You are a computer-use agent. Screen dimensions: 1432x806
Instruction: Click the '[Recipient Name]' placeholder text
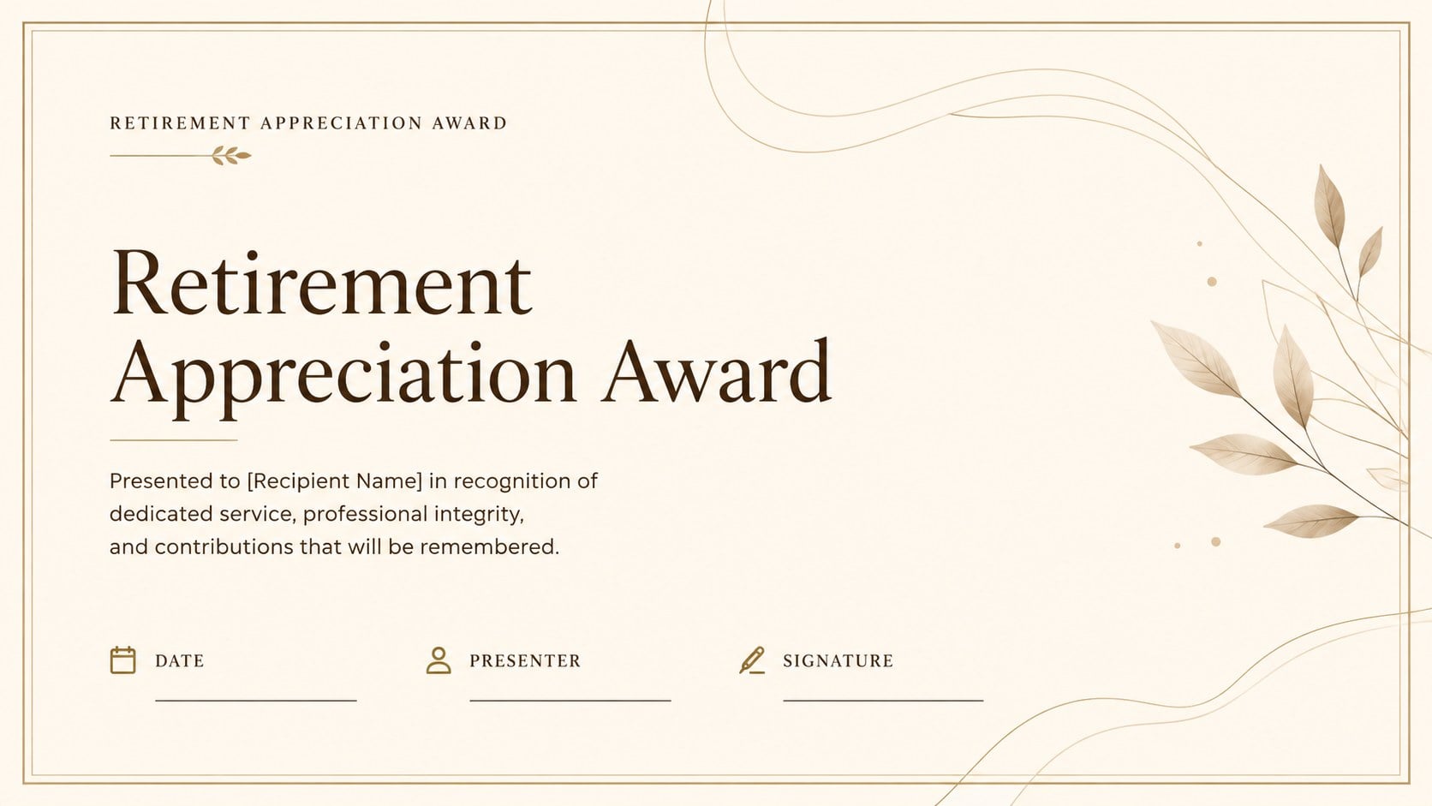pyautogui.click(x=335, y=481)
